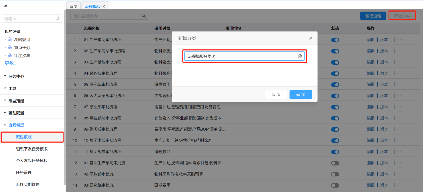
Task: Click the 战略规划 scene icon
Action: click(x=10, y=40)
